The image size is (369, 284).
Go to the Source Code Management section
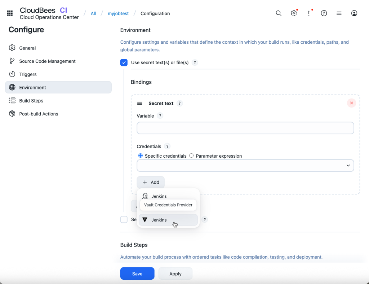(x=58, y=61)
